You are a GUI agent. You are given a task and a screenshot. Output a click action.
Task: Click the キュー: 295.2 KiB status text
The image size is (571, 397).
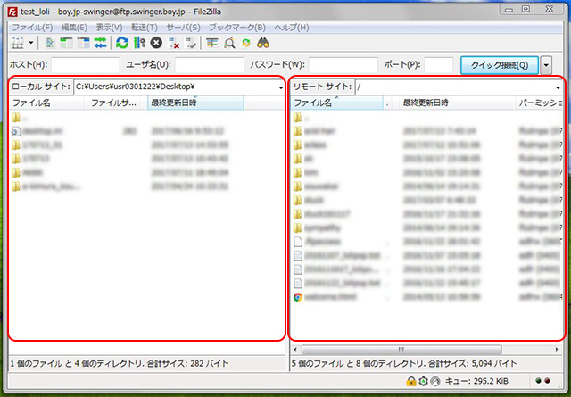coord(476,381)
